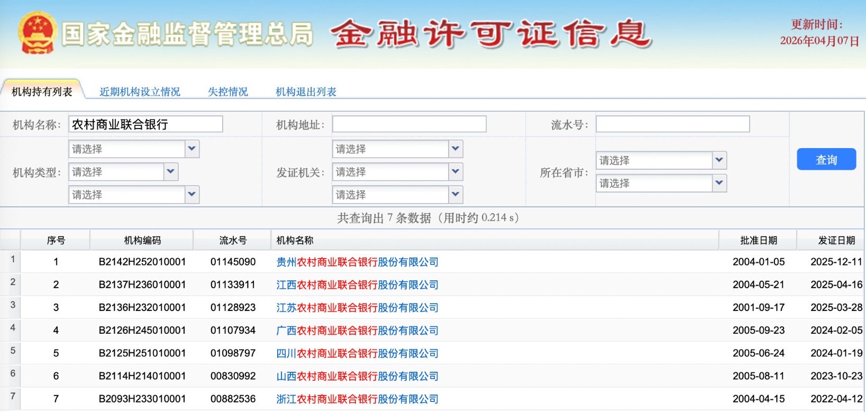Click approval date 2001-09-17
This screenshot has width=866, height=412.
pos(759,307)
